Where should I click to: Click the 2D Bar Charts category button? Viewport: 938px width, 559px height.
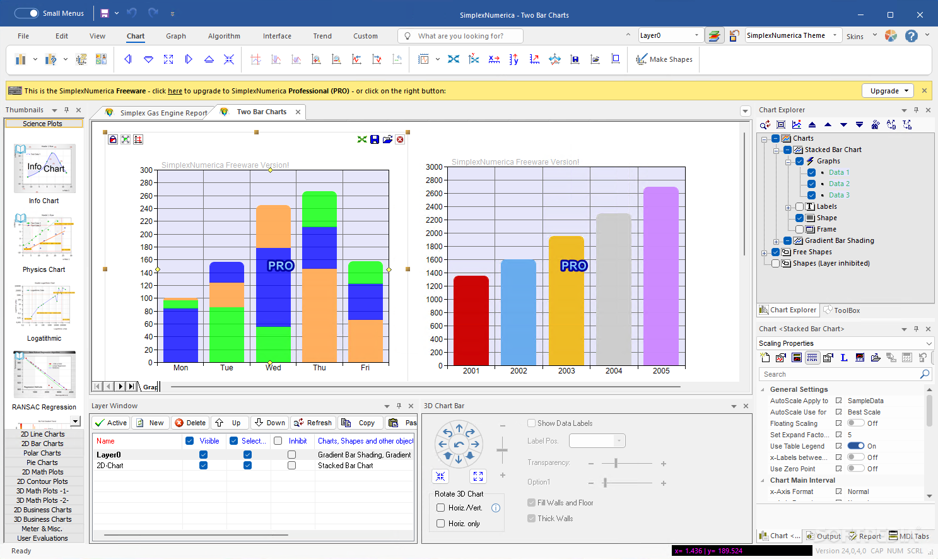[x=42, y=444]
